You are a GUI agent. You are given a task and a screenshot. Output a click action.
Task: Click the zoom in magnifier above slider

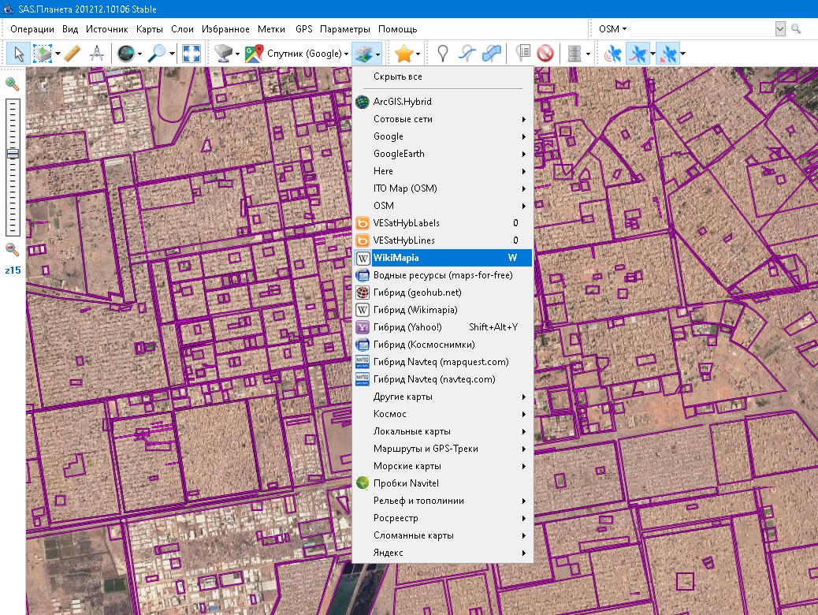tap(13, 84)
